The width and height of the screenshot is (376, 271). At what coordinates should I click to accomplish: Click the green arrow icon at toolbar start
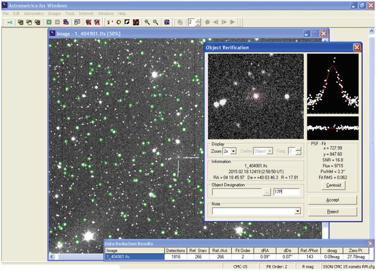tap(10, 22)
